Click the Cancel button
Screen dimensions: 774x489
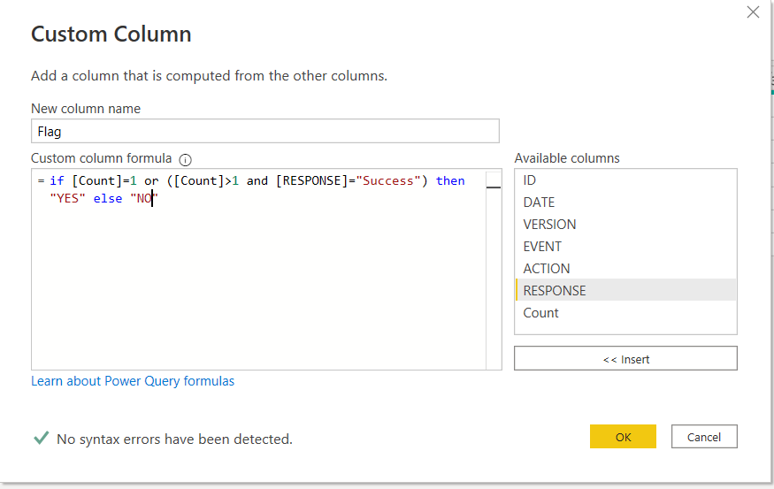point(704,437)
